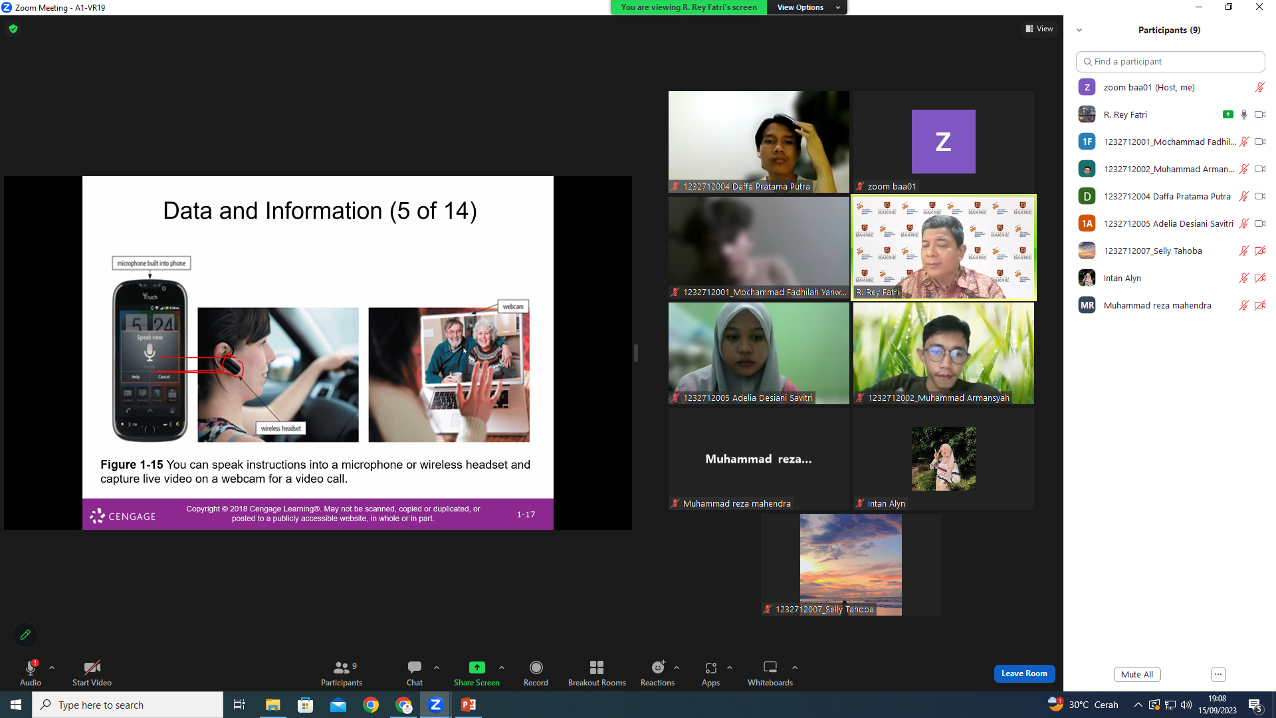Expand reactions options arrow

677,667
